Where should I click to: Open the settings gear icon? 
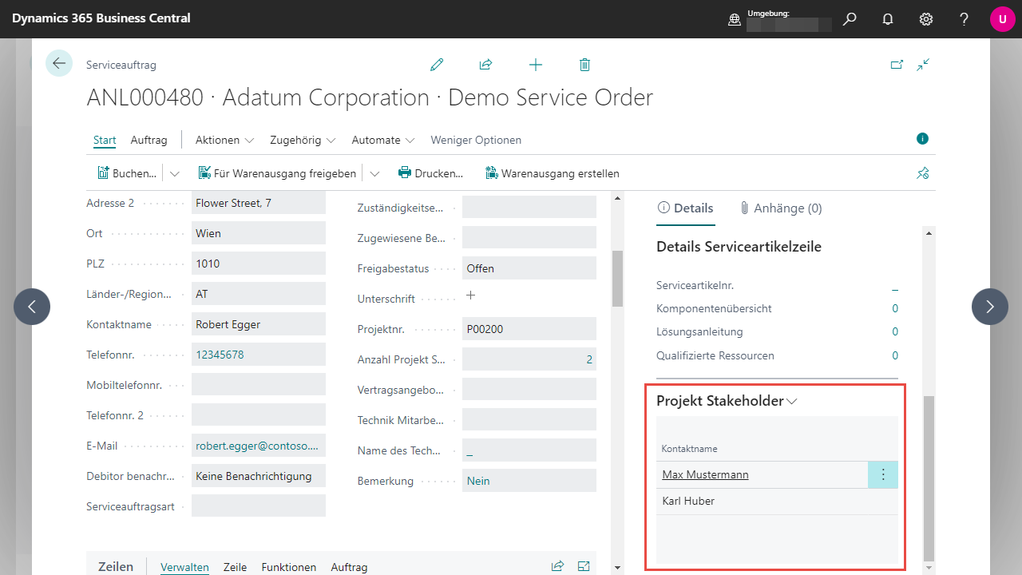point(926,19)
